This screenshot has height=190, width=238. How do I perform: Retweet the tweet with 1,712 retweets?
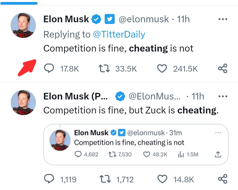(x=105, y=179)
